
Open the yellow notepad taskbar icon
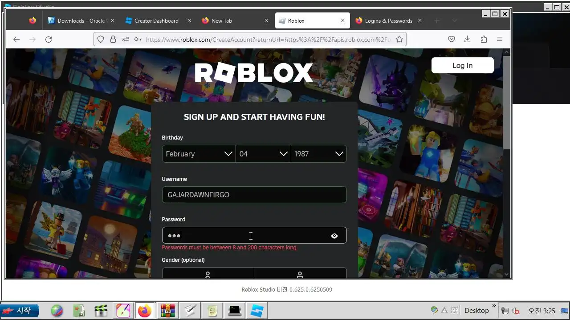[x=212, y=311]
